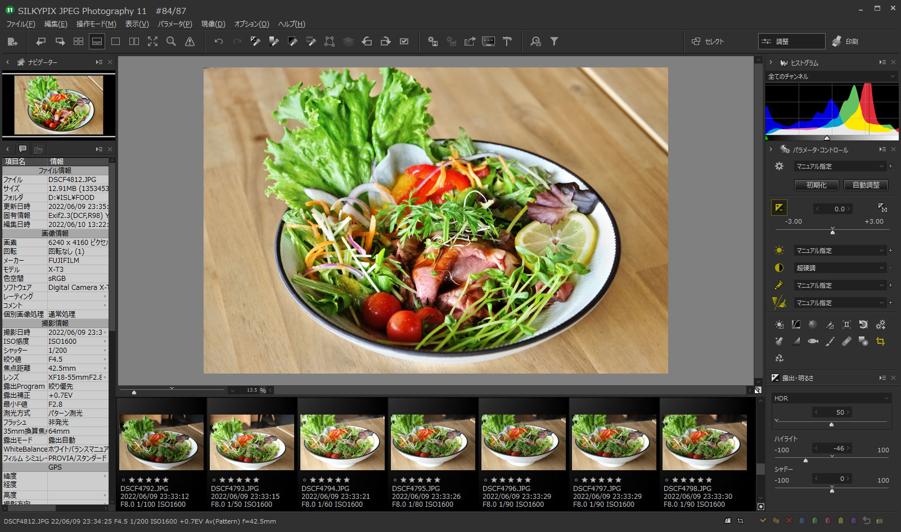Image resolution: width=901 pixels, height=532 pixels.
Task: Select the magnifier zoom tool
Action: point(171,41)
